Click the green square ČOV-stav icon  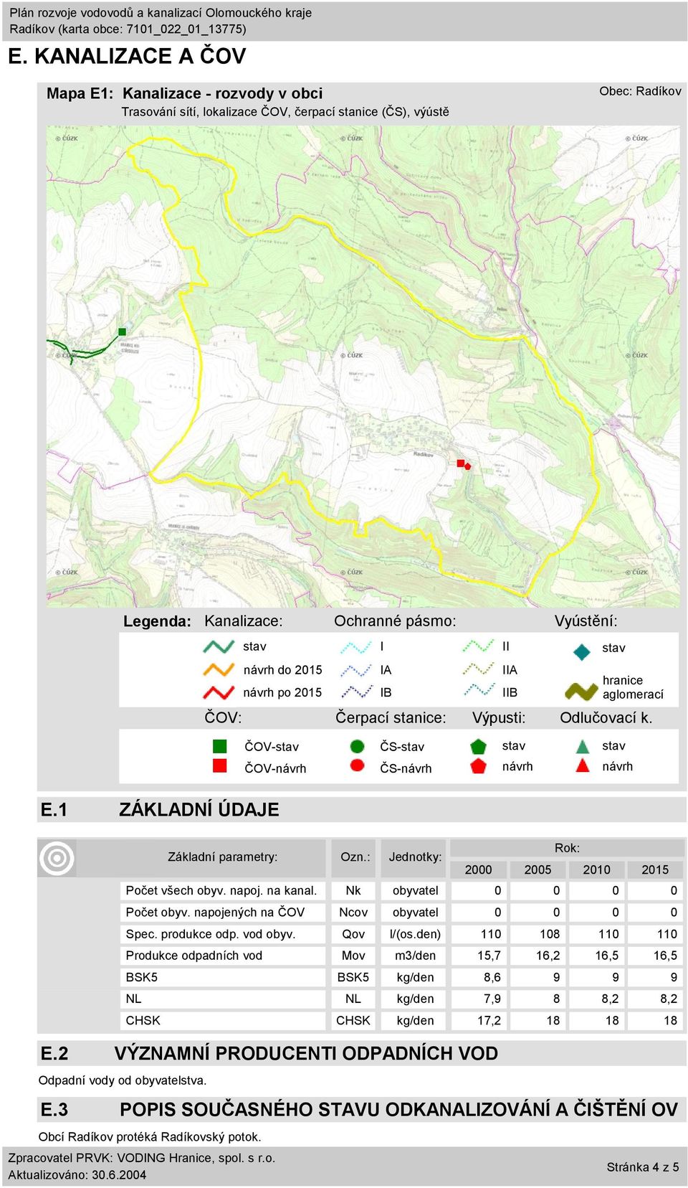[x=220, y=746]
